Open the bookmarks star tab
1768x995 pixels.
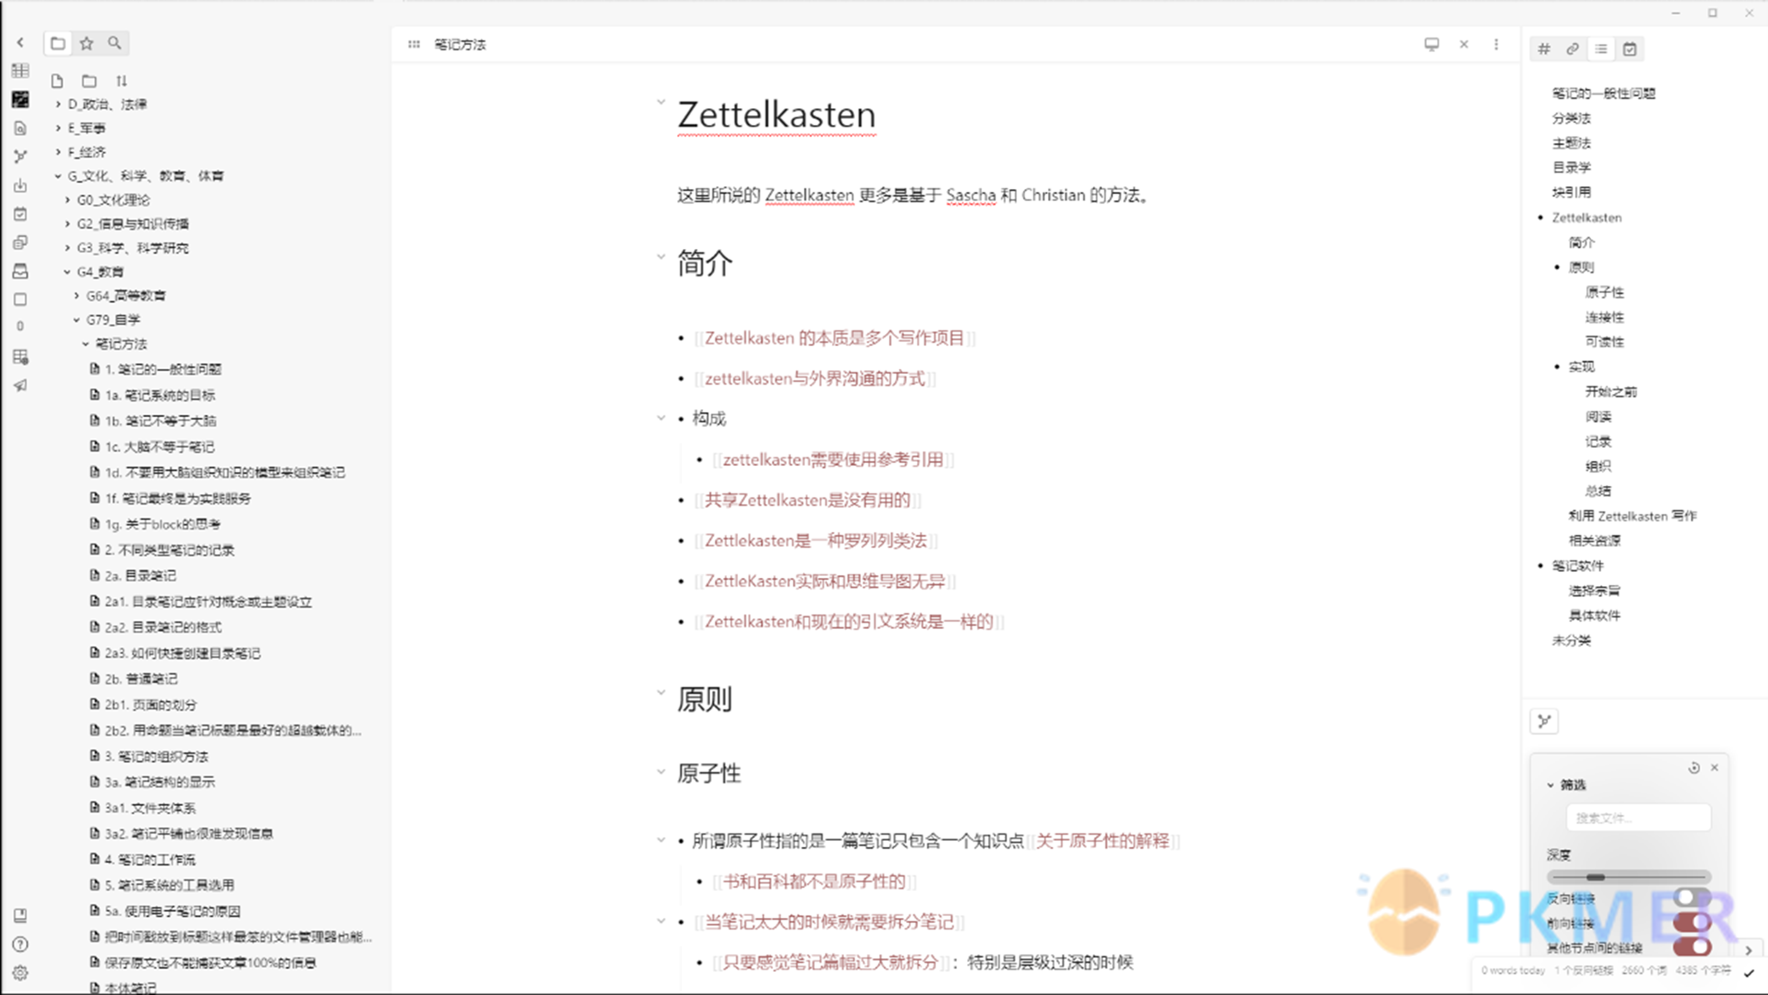tap(86, 43)
